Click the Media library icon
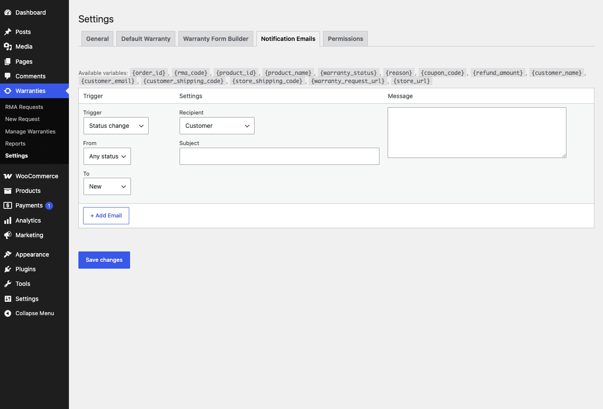Viewport: 603px width, 409px height. pyautogui.click(x=8, y=46)
